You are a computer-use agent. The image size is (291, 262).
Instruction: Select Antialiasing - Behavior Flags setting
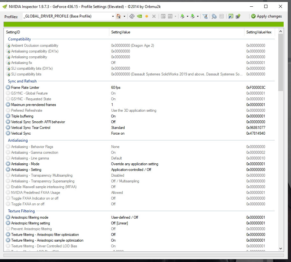[x=32, y=147]
